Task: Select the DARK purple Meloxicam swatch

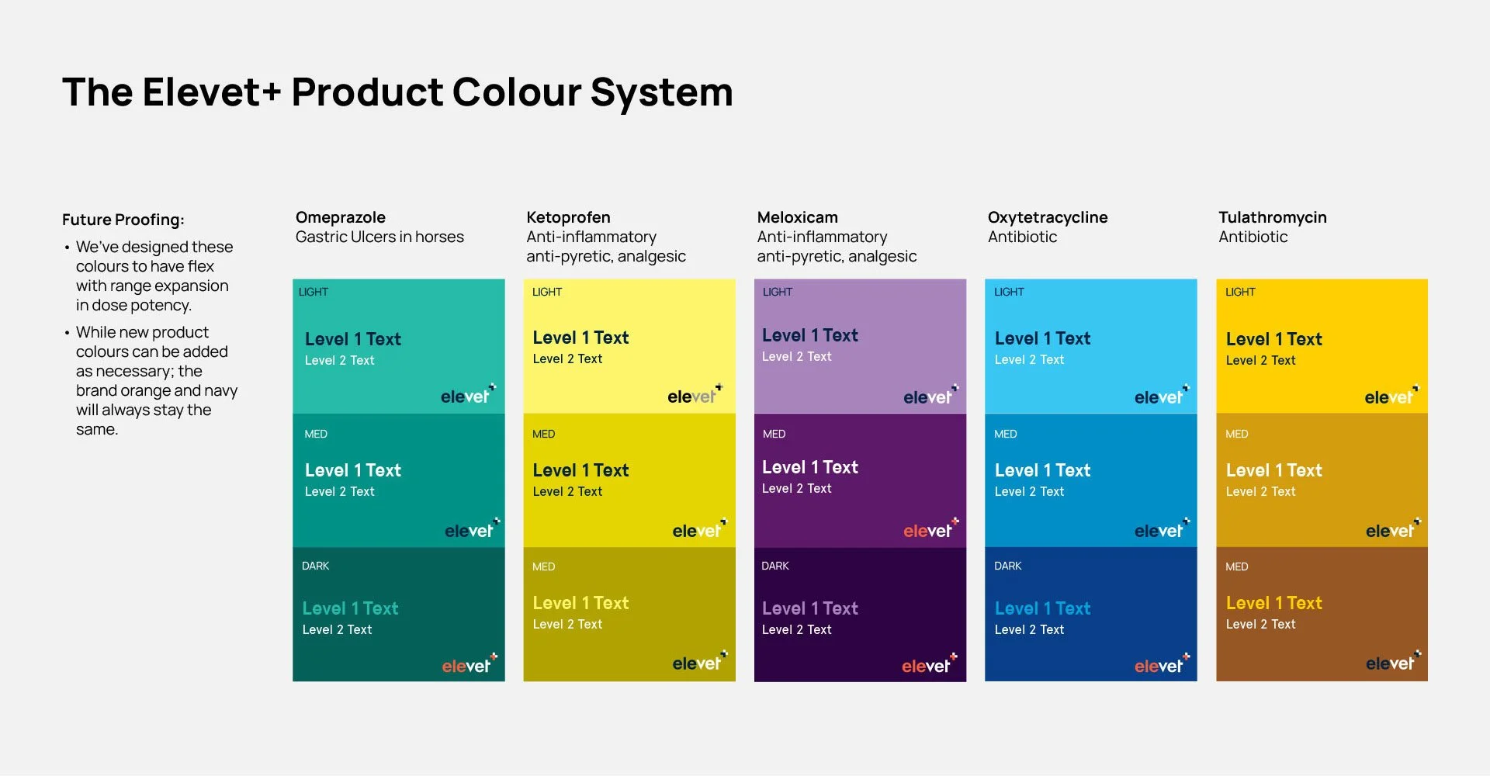Action: point(860,615)
